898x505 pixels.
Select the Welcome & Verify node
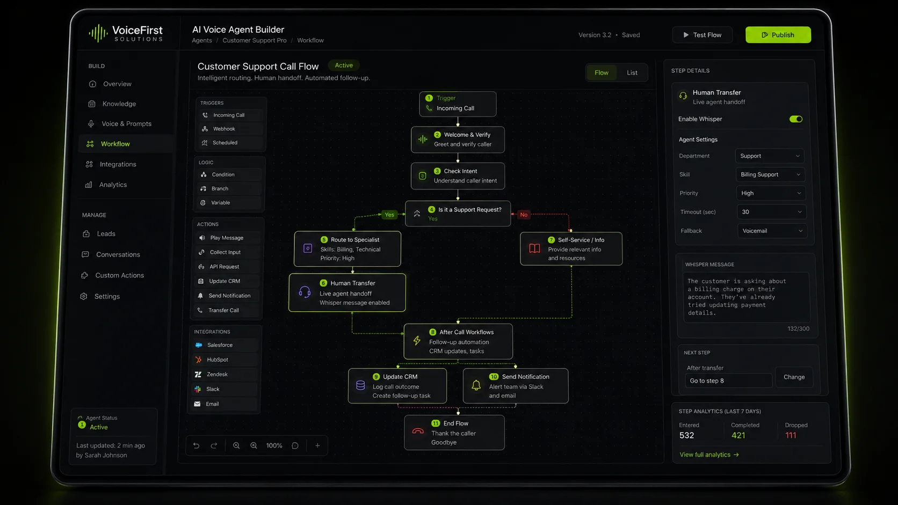coord(458,140)
